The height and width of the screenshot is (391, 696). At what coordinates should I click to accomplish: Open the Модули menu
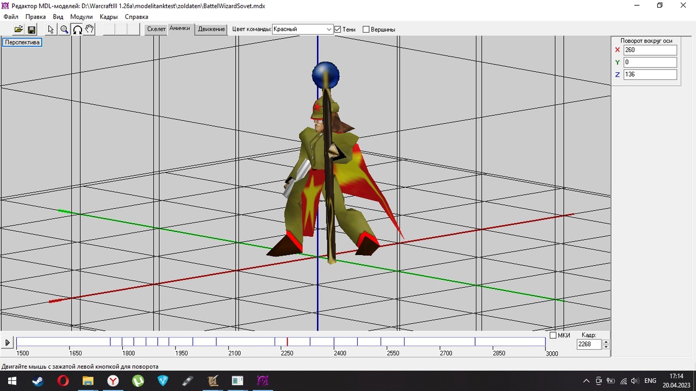82,17
